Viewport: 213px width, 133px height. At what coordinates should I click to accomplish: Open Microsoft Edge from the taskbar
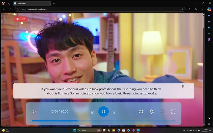click(118, 130)
